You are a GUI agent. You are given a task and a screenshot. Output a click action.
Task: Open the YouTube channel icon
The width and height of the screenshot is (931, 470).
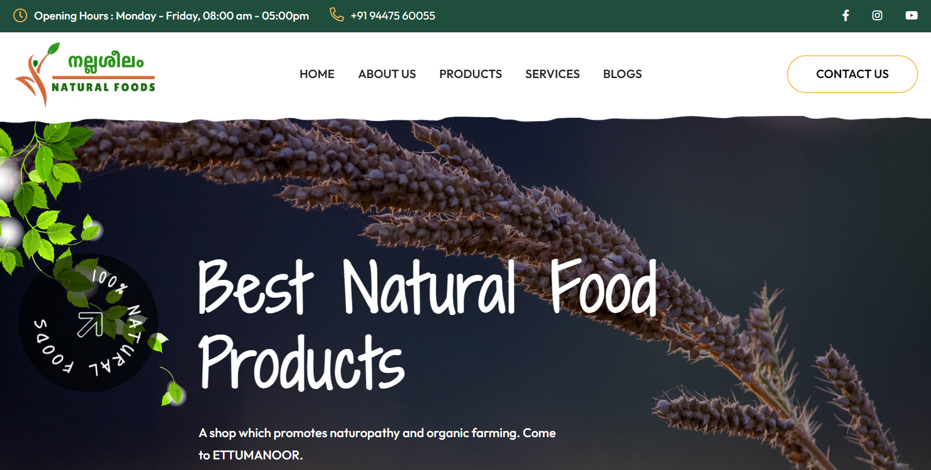tap(911, 16)
